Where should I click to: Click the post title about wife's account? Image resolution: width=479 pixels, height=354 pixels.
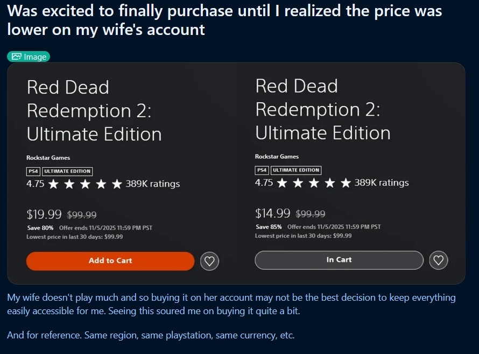tap(224, 20)
